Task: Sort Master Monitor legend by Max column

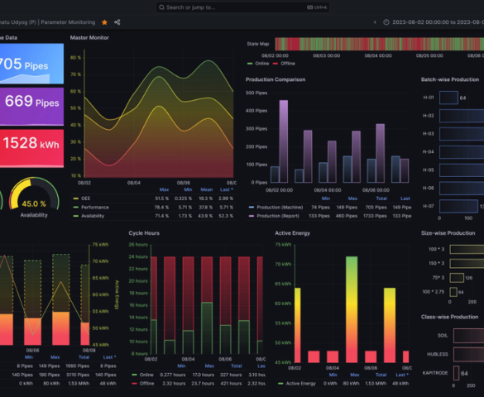Action: click(x=164, y=189)
